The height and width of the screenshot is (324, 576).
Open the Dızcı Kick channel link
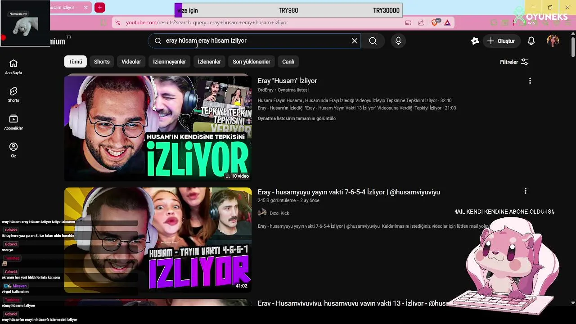tap(279, 213)
